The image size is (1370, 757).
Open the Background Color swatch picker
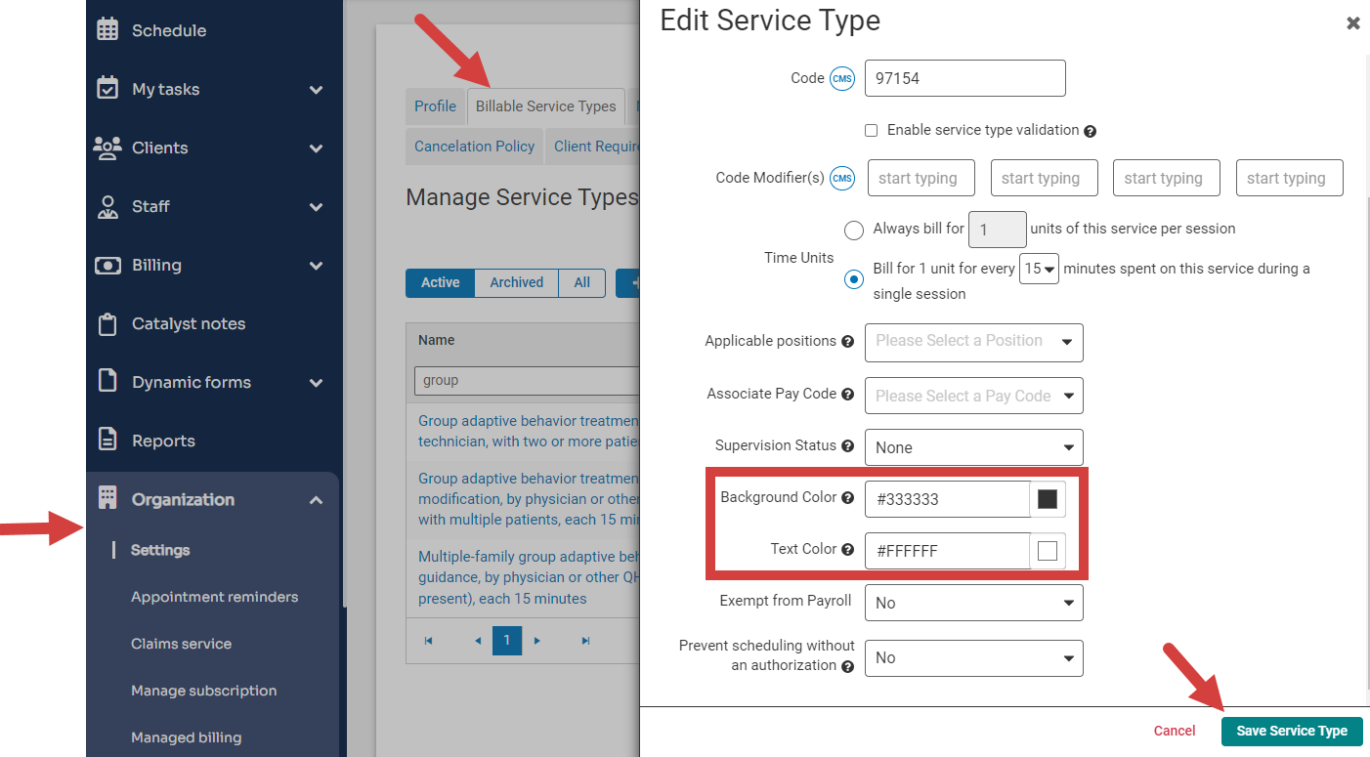pos(1048,498)
